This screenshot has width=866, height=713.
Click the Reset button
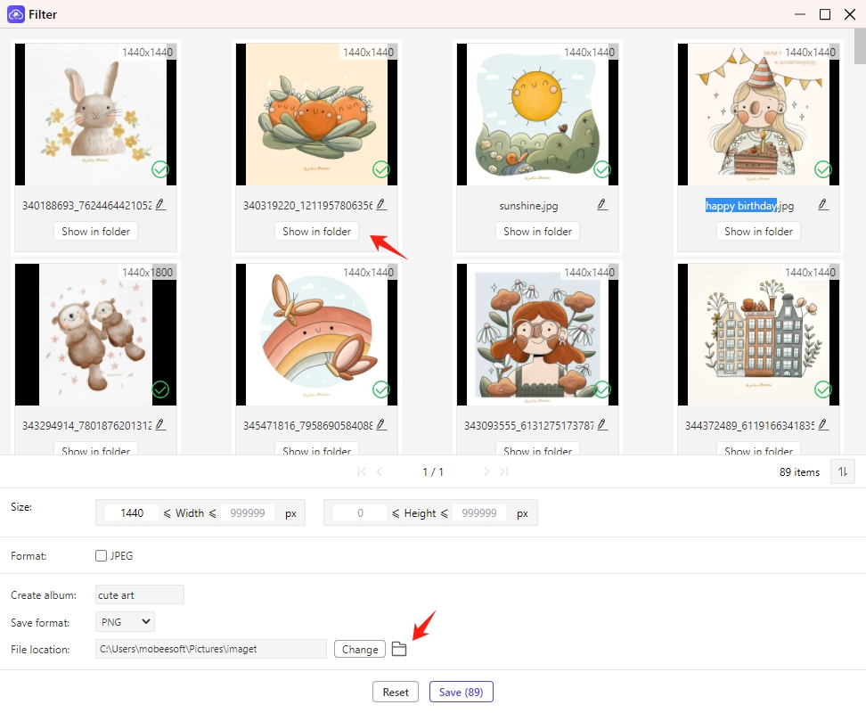pyautogui.click(x=396, y=692)
